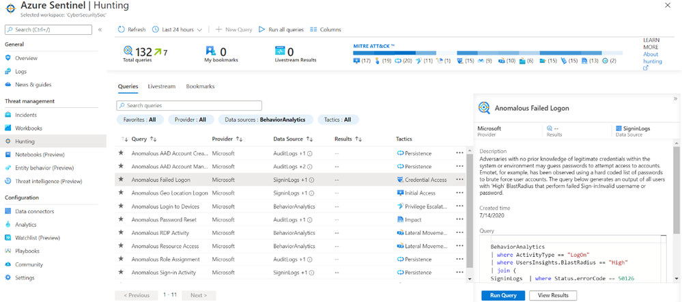Open the Columns chooser
This screenshot has height=302, width=682.
coord(326,29)
